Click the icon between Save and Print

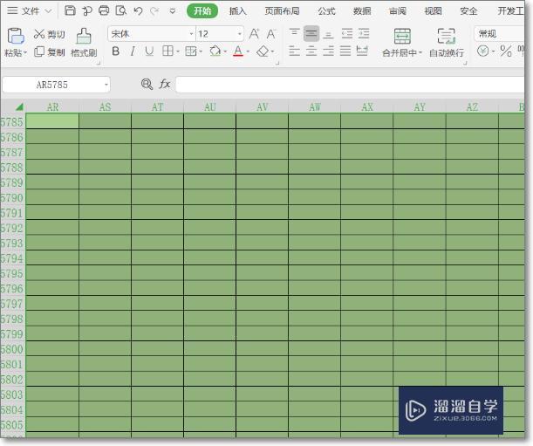pyautogui.click(x=87, y=10)
